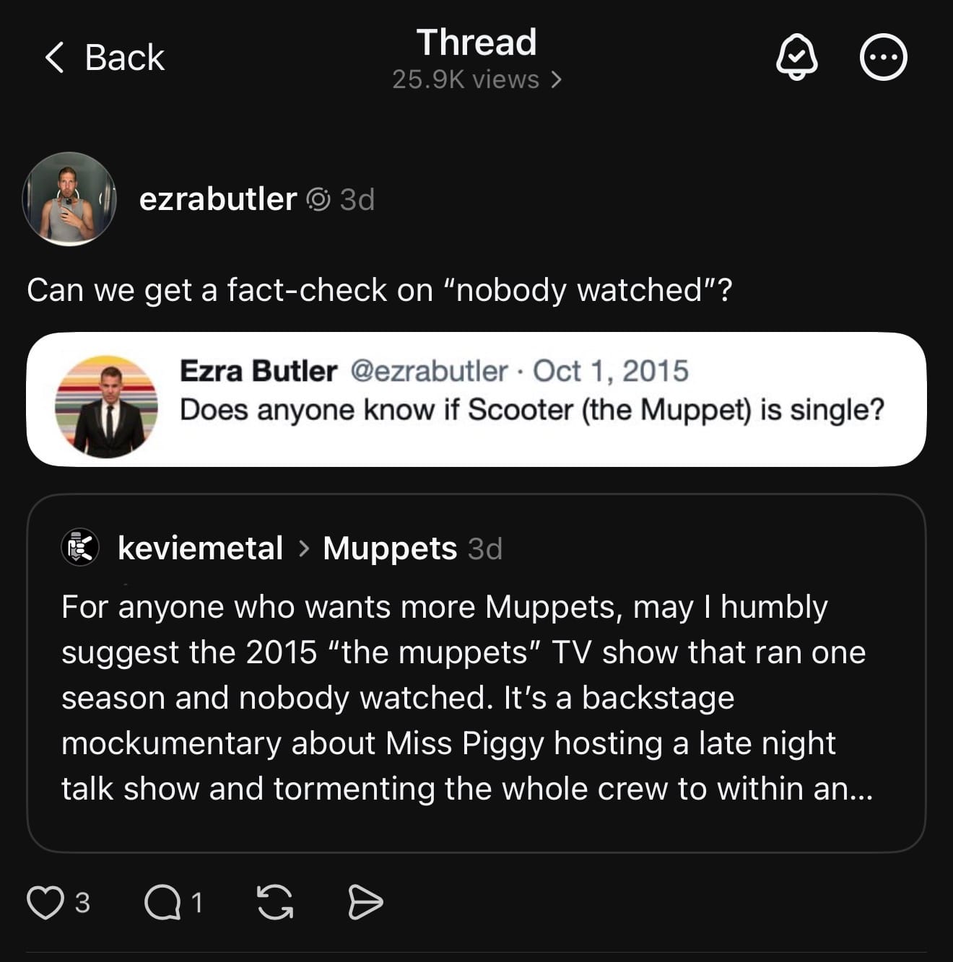Viewport: 953px width, 962px height.
Task: Repost the thread using the repost icon
Action: tap(275, 902)
